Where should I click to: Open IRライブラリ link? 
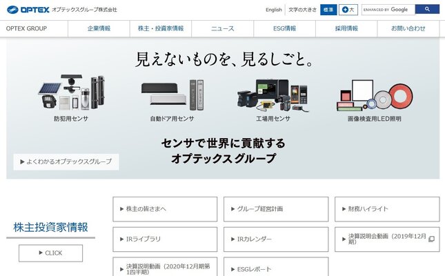165,239
